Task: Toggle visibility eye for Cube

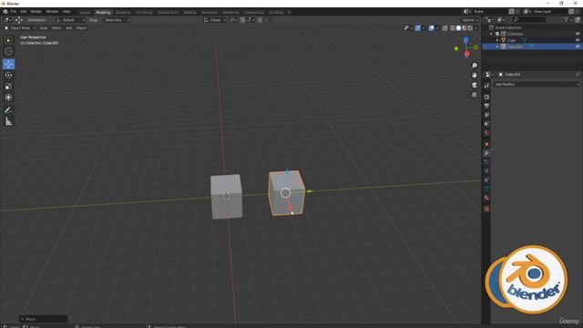Action: click(578, 40)
